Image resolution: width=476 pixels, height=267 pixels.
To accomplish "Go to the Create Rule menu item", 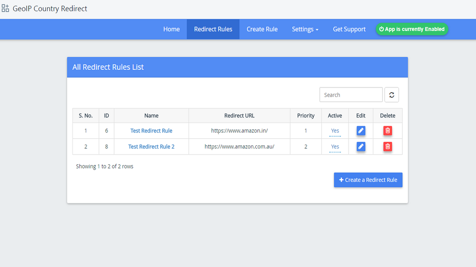I will 262,29.
